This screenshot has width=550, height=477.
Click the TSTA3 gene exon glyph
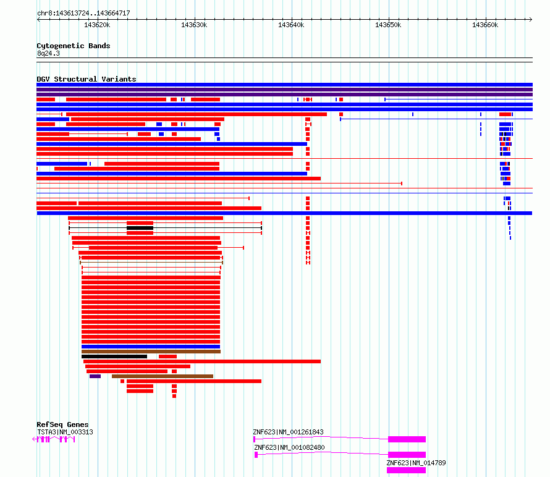click(x=54, y=439)
